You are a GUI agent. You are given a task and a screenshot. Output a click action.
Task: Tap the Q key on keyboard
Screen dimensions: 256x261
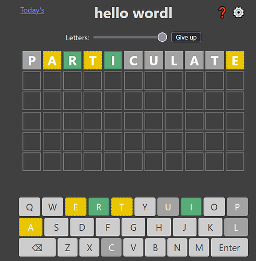pos(29,207)
